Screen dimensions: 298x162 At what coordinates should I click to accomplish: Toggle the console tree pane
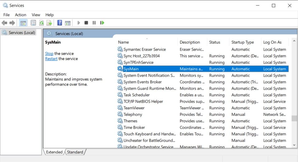pyautogui.click(x=23, y=23)
